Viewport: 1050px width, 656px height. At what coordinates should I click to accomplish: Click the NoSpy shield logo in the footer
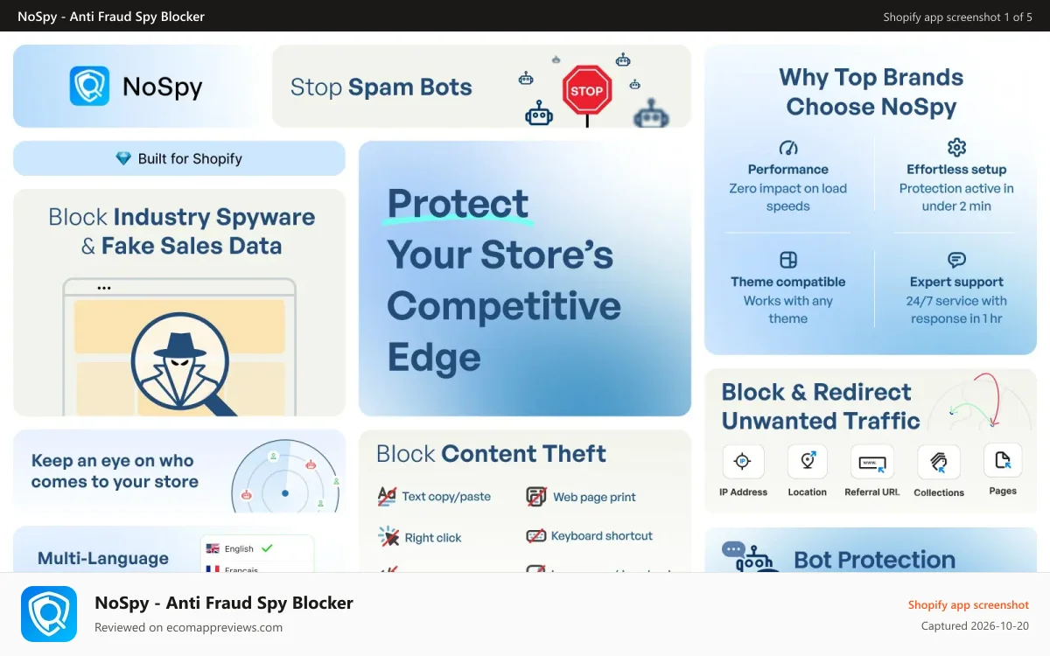pyautogui.click(x=49, y=614)
